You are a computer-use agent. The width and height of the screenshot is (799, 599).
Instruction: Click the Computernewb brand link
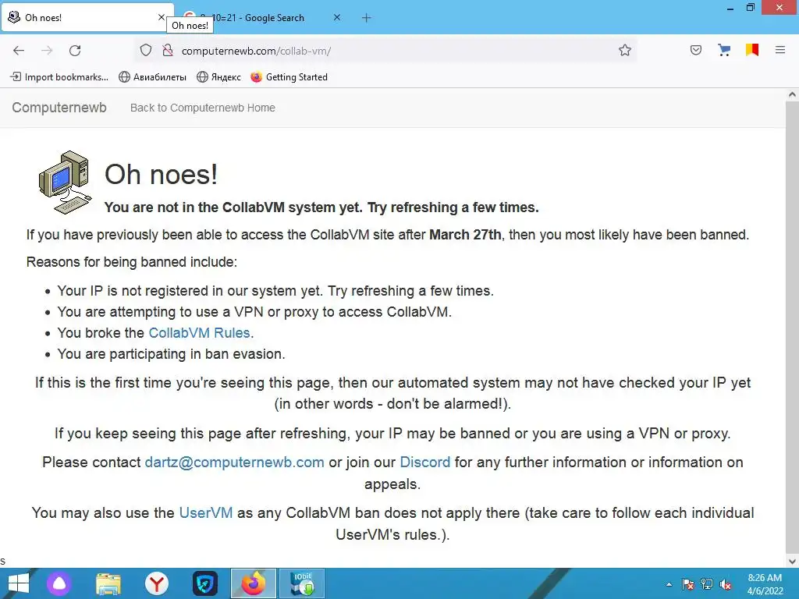click(59, 108)
